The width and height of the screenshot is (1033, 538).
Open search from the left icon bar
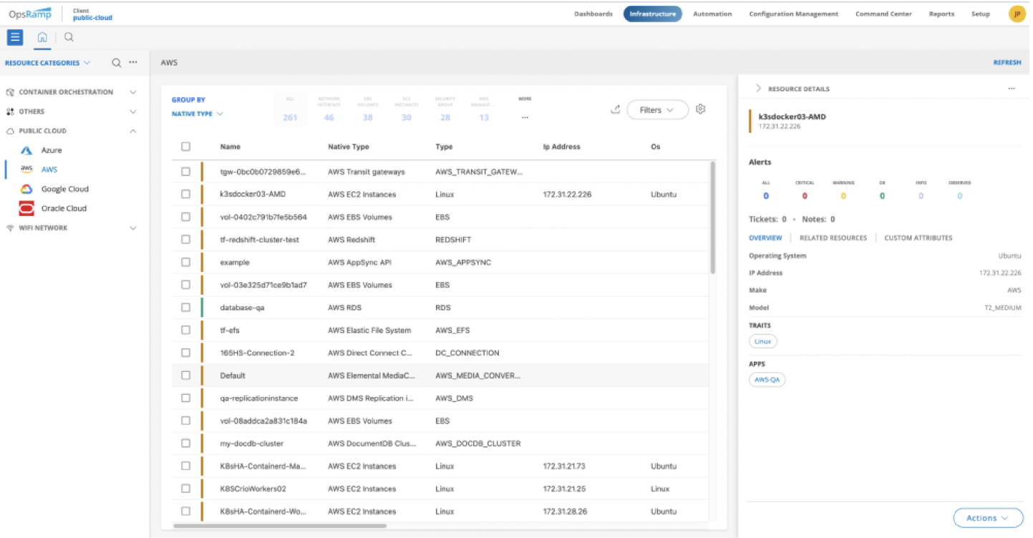[68, 36]
